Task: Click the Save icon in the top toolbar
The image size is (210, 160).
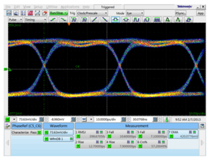Action: point(9,13)
